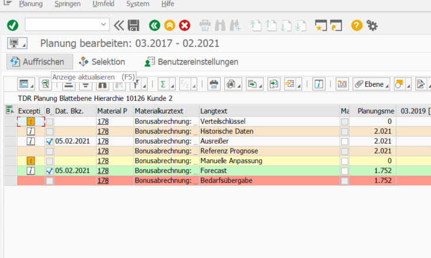
Task: Click the green Back arrow icon
Action: (155, 25)
